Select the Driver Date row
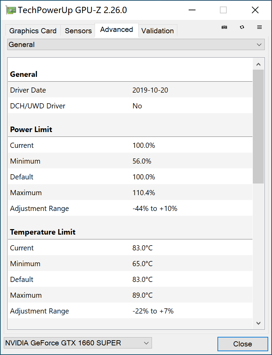 pyautogui.click(x=130, y=90)
